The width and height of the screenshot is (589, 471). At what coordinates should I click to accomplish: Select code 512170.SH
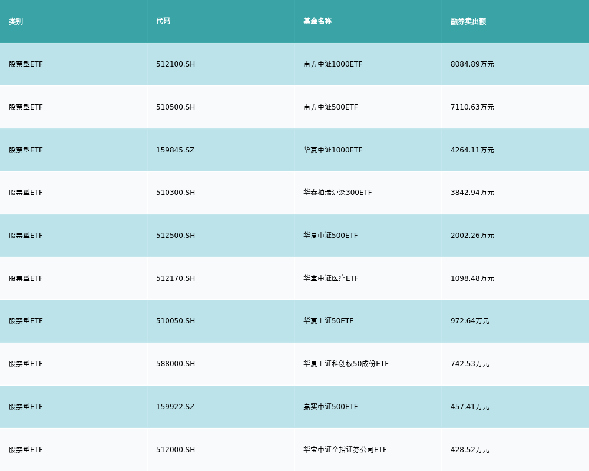click(176, 278)
